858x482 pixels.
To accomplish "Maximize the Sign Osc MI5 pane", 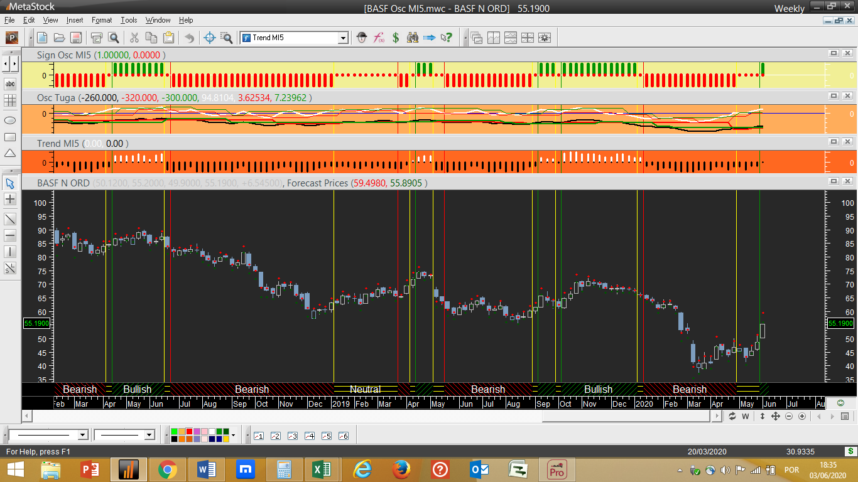I will (834, 55).
